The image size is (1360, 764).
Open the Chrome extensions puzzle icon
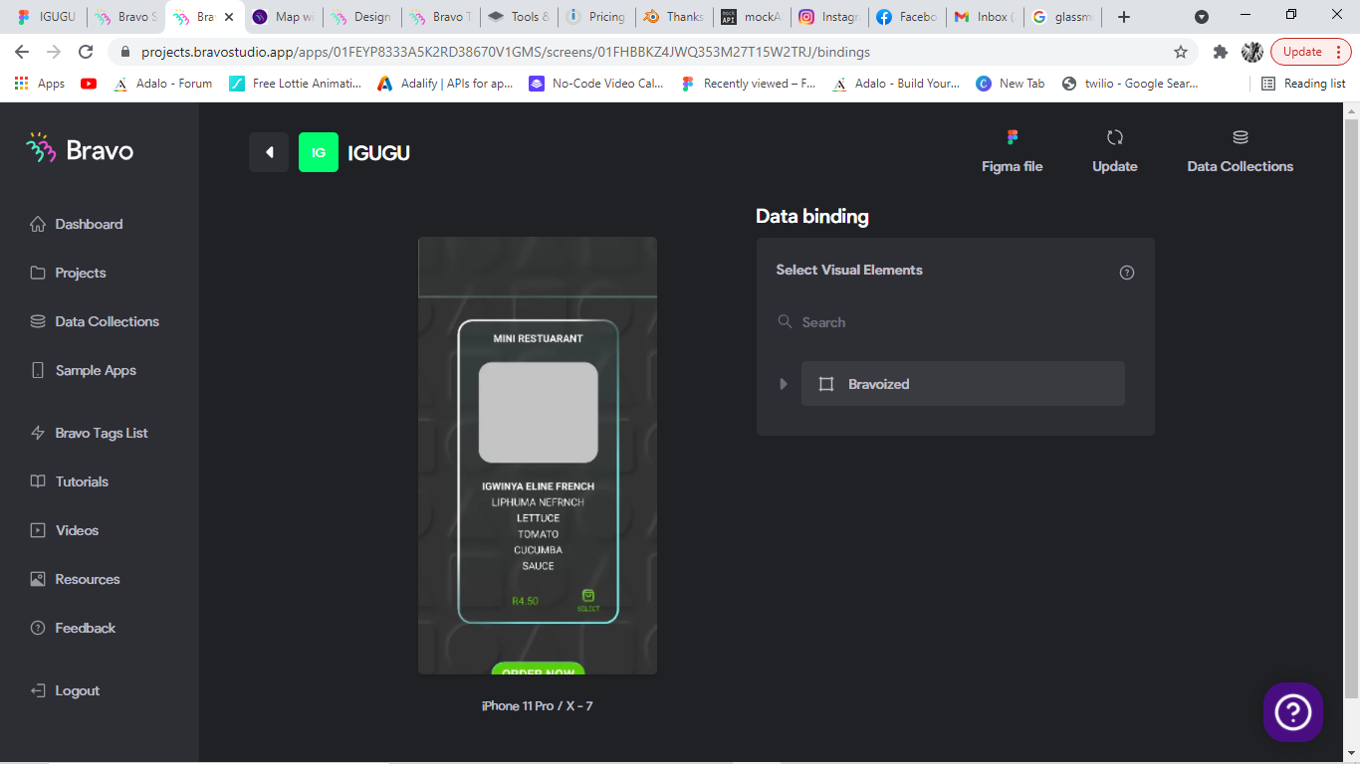1221,52
